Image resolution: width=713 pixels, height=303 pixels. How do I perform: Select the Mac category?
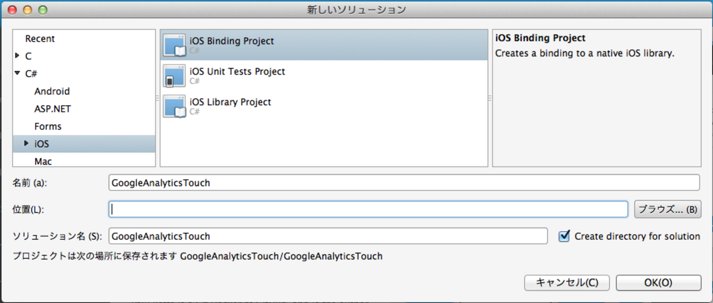click(43, 162)
